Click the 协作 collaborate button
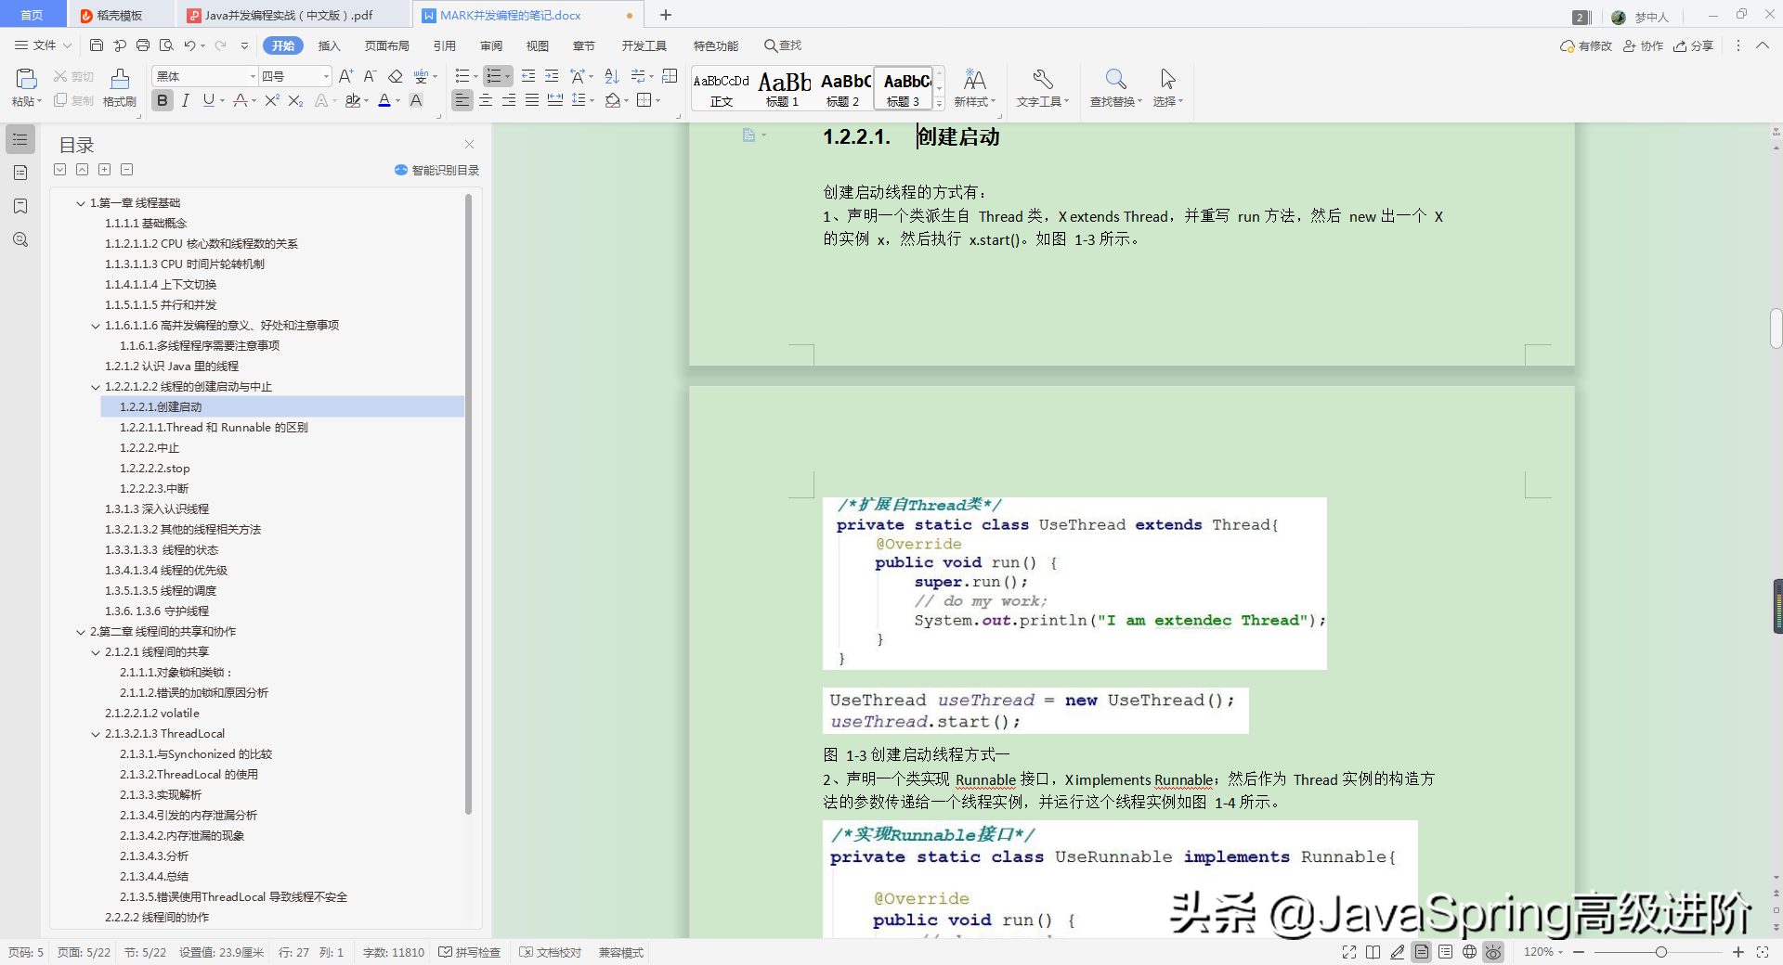Image resolution: width=1783 pixels, height=965 pixels. click(1644, 45)
